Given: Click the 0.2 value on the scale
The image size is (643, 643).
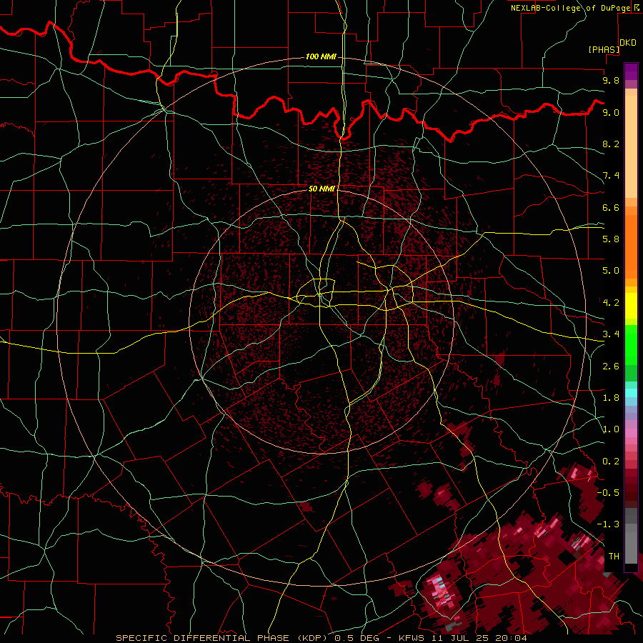Looking at the screenshot, I should 611,462.
